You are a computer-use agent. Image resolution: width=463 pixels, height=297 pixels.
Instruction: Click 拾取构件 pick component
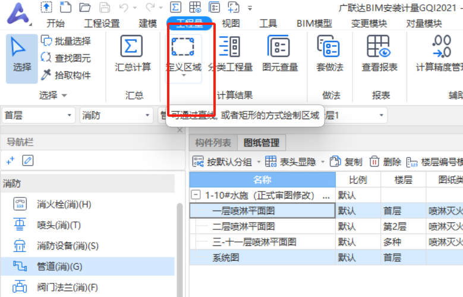coord(66,75)
